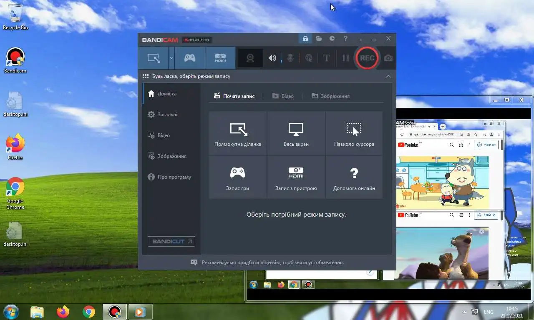Open the Загальні settings section
This screenshot has width=534, height=320.
click(171, 115)
